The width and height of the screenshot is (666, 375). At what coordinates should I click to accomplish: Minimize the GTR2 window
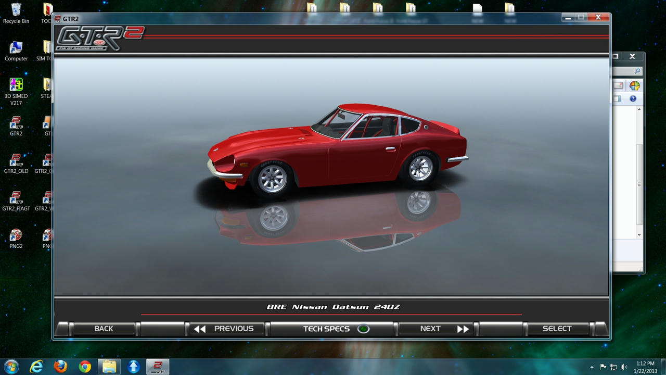coord(568,18)
